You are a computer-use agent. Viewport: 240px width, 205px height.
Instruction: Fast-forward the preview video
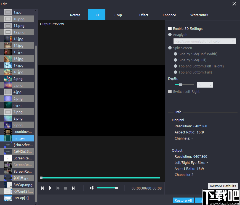click(58, 188)
